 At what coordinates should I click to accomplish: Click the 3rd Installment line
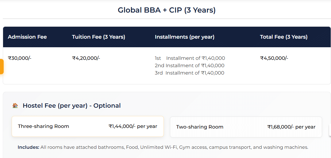[189, 73]
